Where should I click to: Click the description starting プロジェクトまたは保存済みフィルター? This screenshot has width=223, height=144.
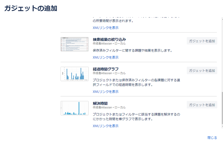coord(136,82)
